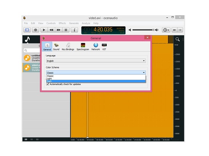This screenshot has height=156, width=209.
Task: Open the Analyze menu
Action: [x=86, y=23]
